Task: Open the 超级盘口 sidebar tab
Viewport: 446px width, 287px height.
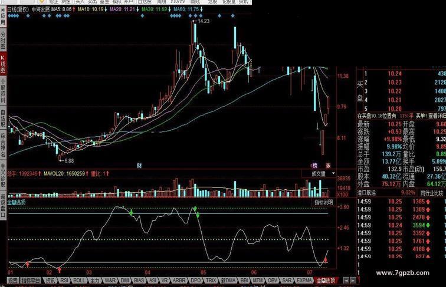Action: (x=3, y=206)
